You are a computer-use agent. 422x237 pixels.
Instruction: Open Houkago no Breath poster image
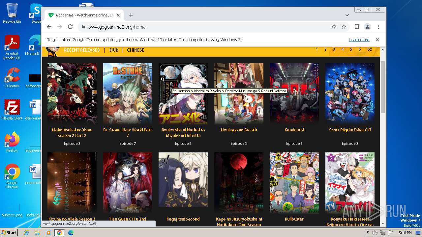(239, 94)
